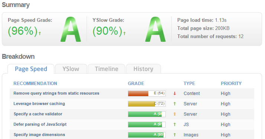
Task: Click the up arrow beside 96% score
Action: coord(40,33)
